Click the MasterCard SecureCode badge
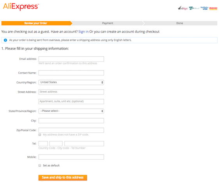 click(x=213, y=9)
